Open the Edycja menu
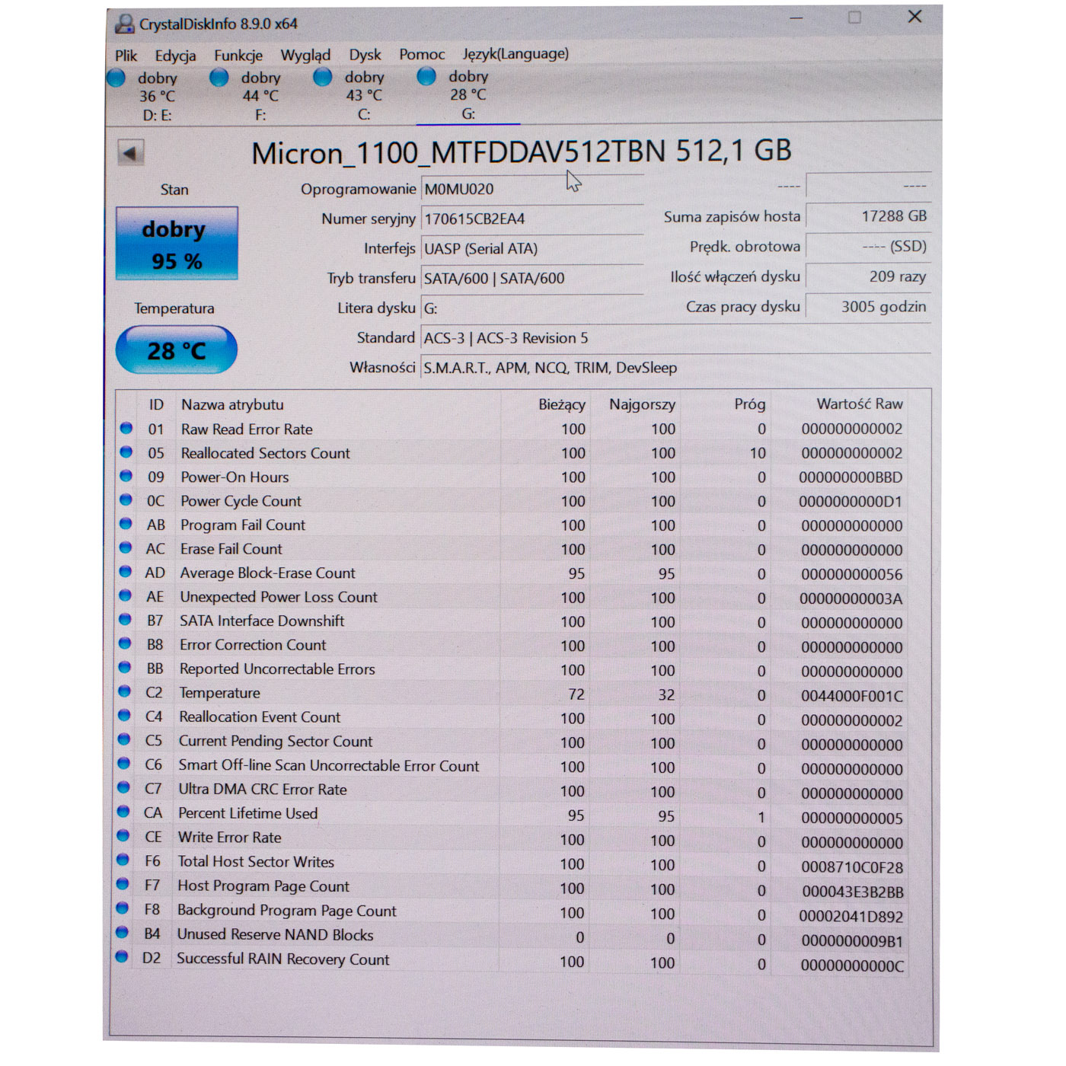This screenshot has height=1066, width=1066. coord(175,56)
